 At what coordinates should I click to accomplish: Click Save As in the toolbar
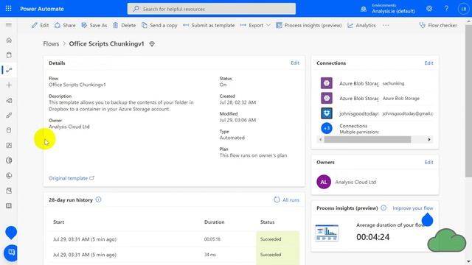pos(94,25)
